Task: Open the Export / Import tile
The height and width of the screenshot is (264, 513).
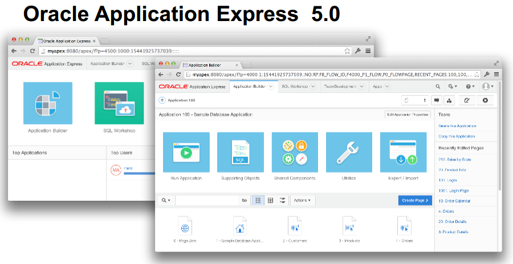Action: point(403,152)
